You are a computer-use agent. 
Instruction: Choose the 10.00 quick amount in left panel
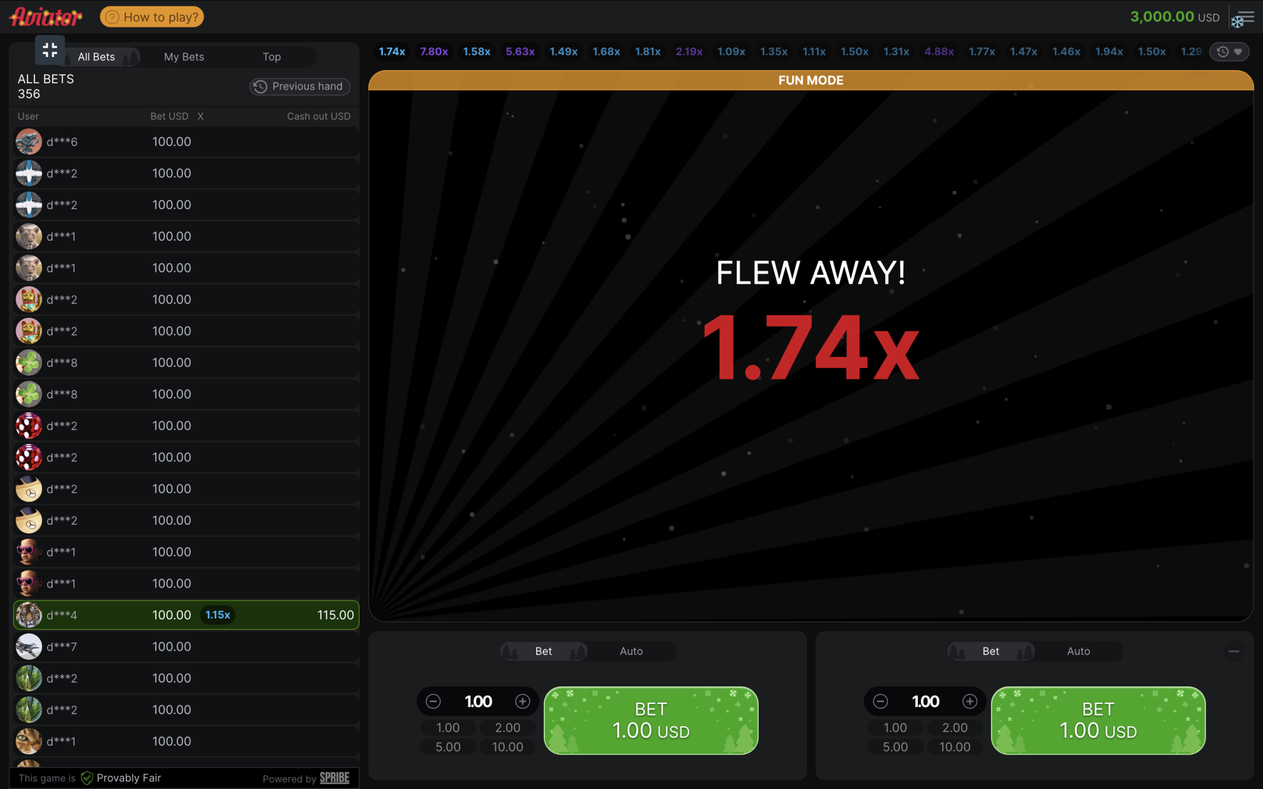507,748
